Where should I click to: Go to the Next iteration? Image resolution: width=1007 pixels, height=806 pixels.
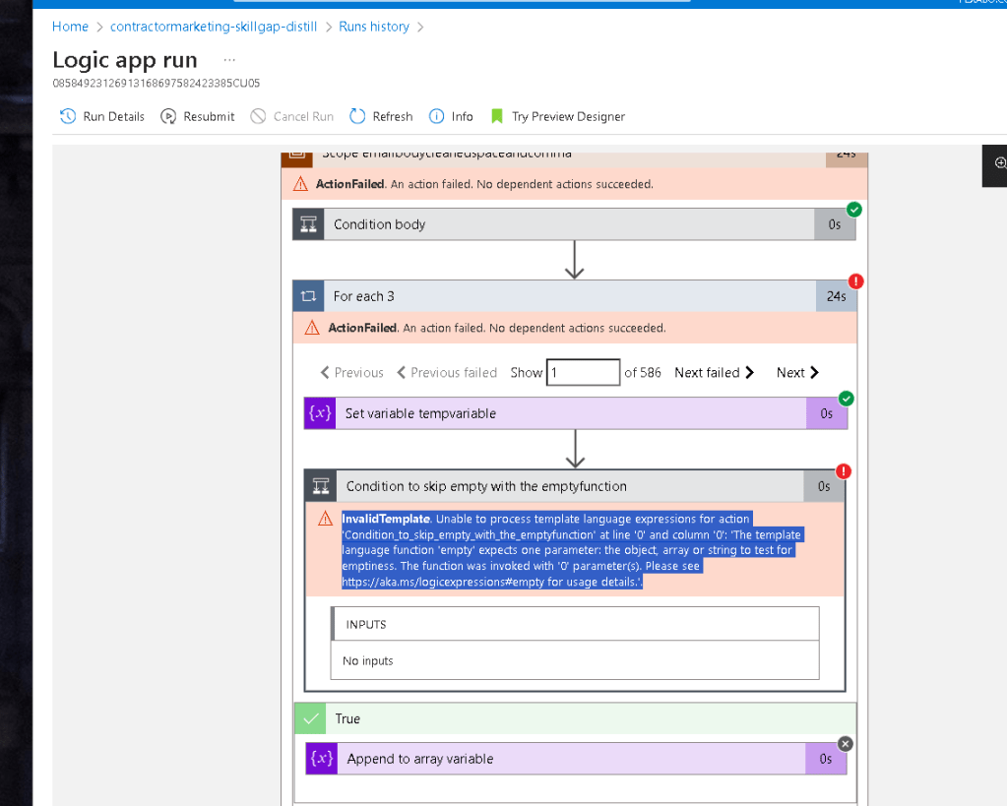[797, 373]
